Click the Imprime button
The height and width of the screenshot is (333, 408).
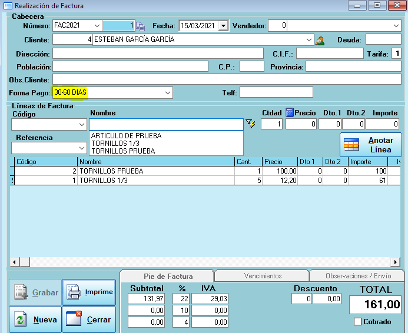89,292
